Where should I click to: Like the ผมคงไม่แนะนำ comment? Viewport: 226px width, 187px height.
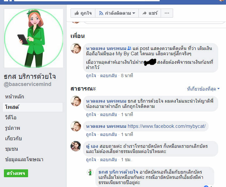(x=91, y=114)
